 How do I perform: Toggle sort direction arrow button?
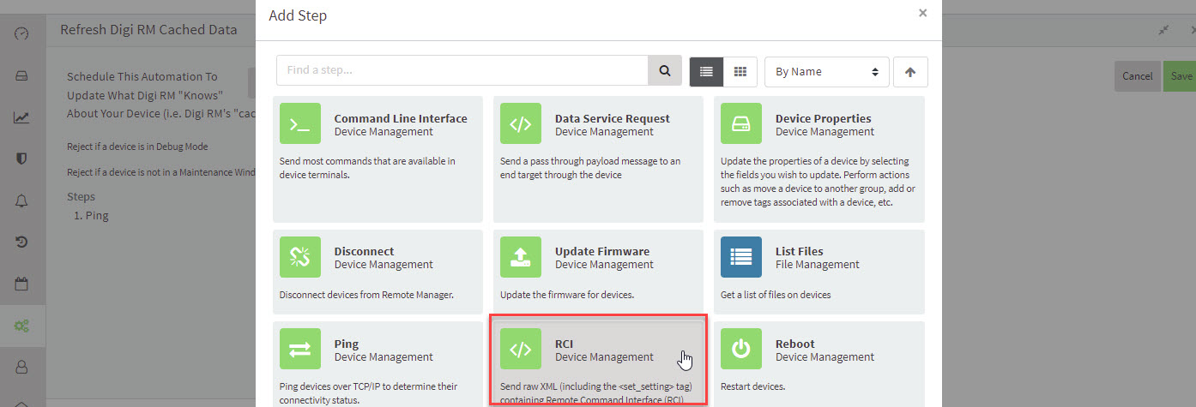point(910,72)
